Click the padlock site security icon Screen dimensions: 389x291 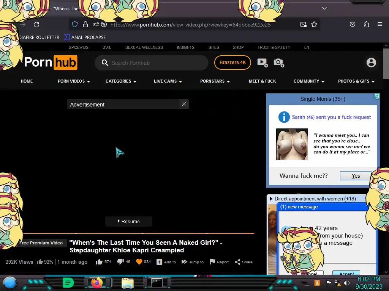tap(85, 24)
